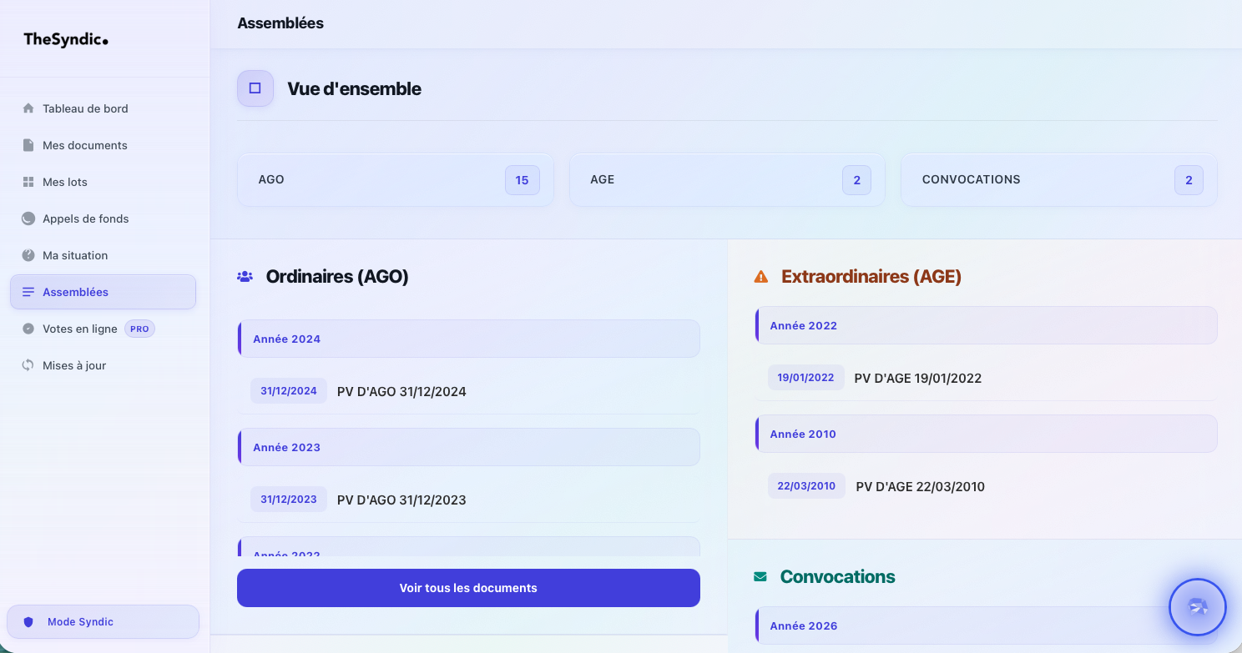Image resolution: width=1242 pixels, height=653 pixels.
Task: Click the grid icon beside Mes lots
Action: [x=28, y=182]
